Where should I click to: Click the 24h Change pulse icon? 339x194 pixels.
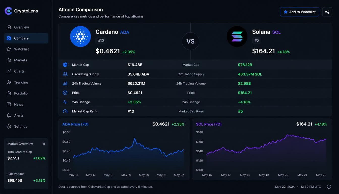[65, 102]
